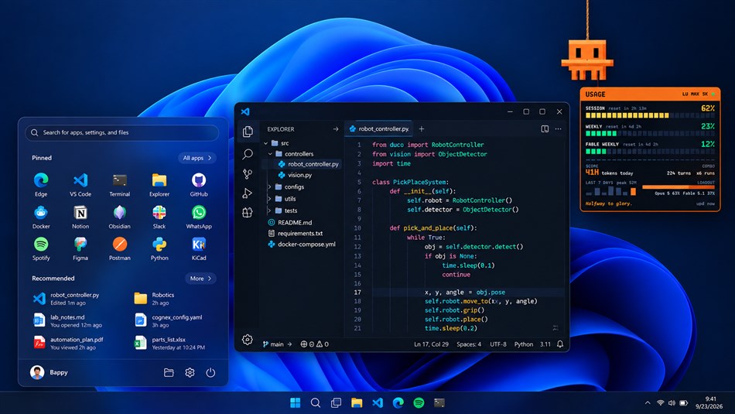Open the Manage gear in VS Code
This screenshot has width=735, height=414.
click(248, 340)
